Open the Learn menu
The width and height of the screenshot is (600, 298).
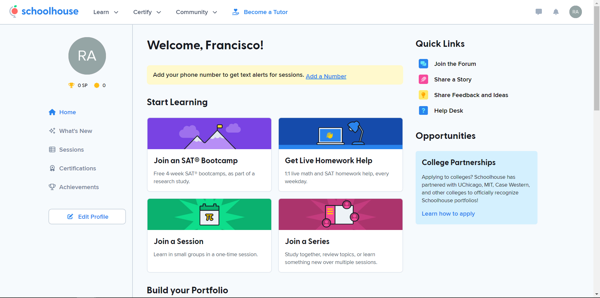tap(106, 12)
